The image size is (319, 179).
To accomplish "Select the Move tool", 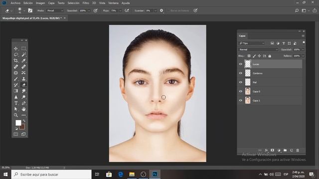I will click(x=15, y=49).
